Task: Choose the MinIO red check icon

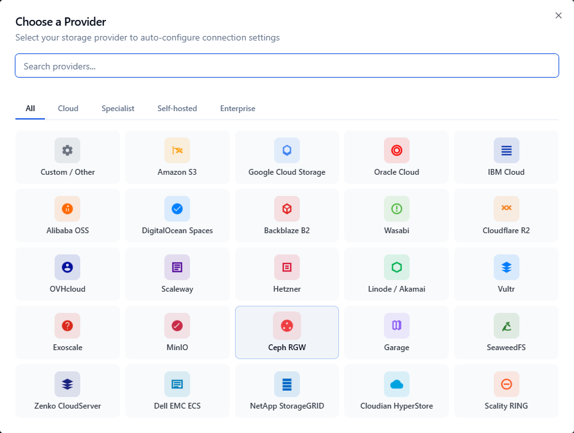Action: pyautogui.click(x=177, y=326)
